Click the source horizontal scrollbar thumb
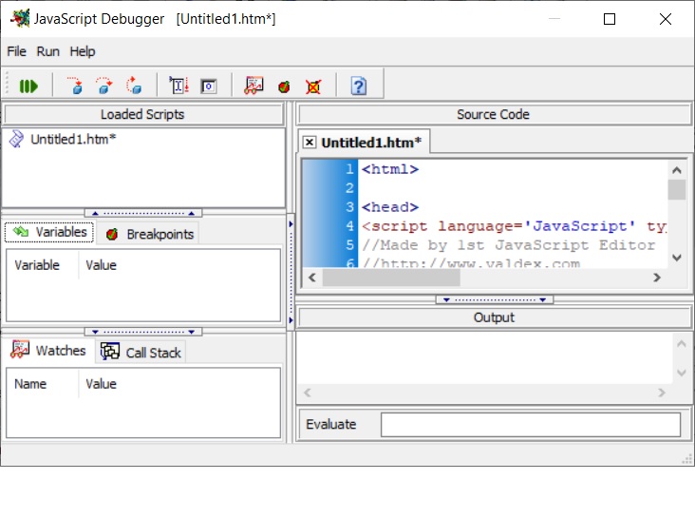 pos(391,278)
